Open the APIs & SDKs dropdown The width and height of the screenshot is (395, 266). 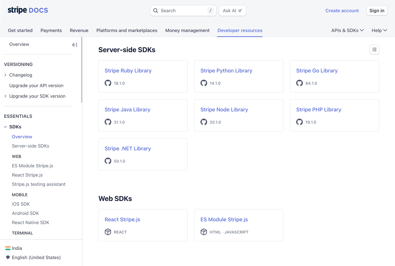347,30
